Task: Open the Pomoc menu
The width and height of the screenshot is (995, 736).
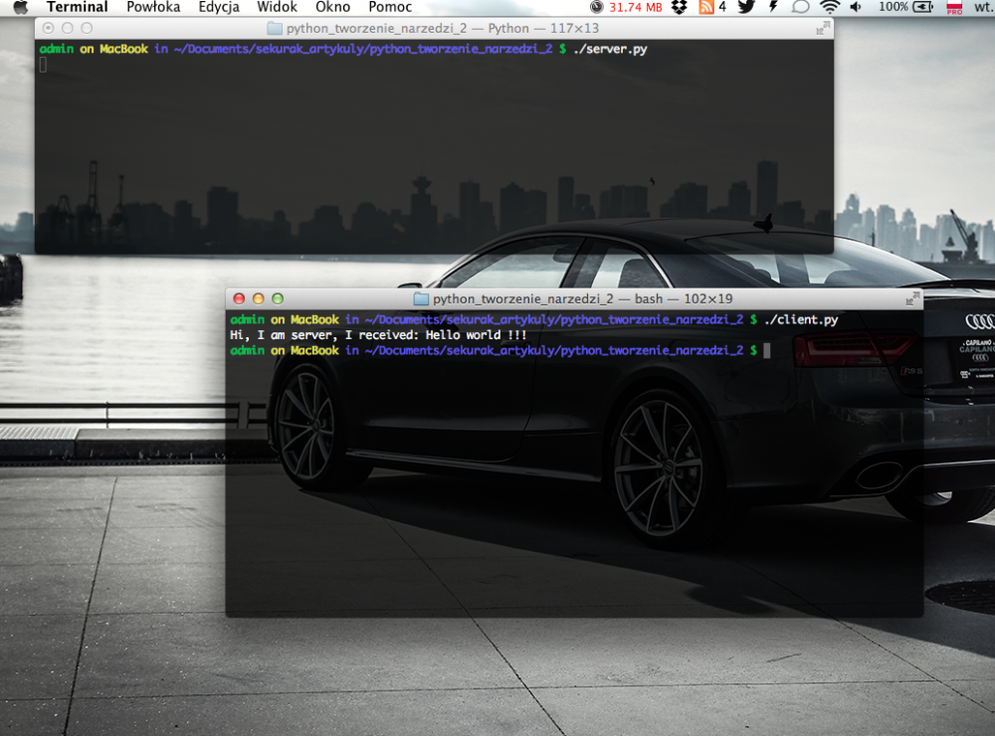Action: [x=390, y=7]
